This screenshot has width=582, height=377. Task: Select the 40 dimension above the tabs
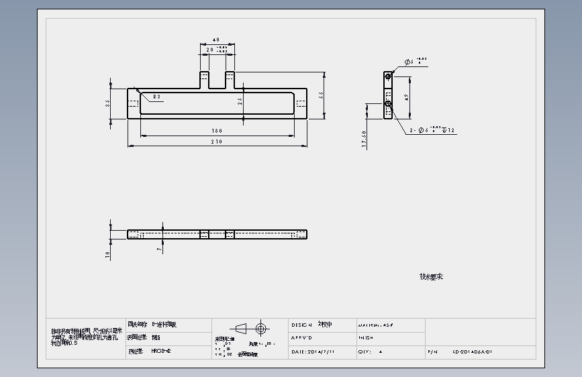point(216,40)
